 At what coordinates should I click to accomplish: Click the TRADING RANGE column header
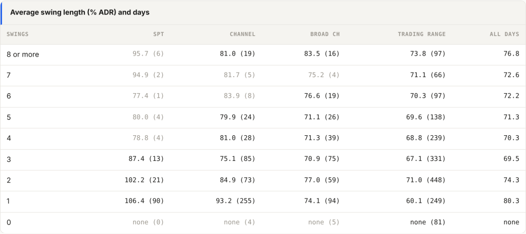pos(422,34)
